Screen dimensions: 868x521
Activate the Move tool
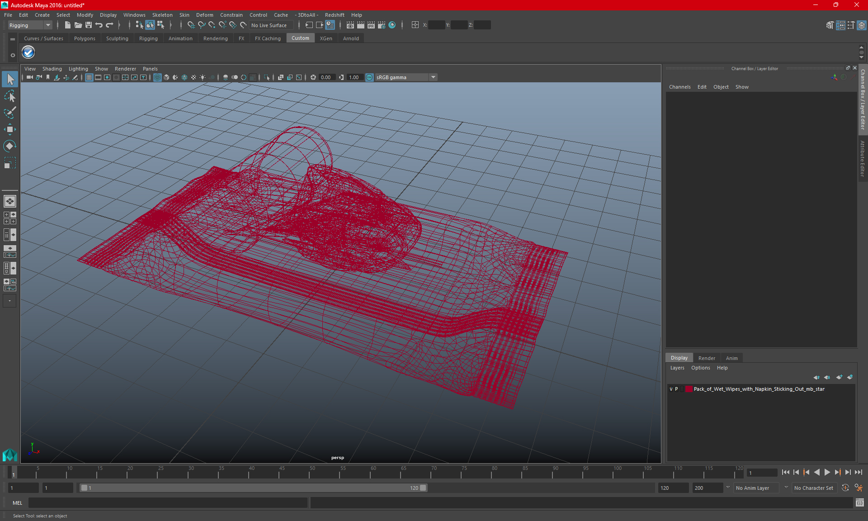click(x=10, y=129)
